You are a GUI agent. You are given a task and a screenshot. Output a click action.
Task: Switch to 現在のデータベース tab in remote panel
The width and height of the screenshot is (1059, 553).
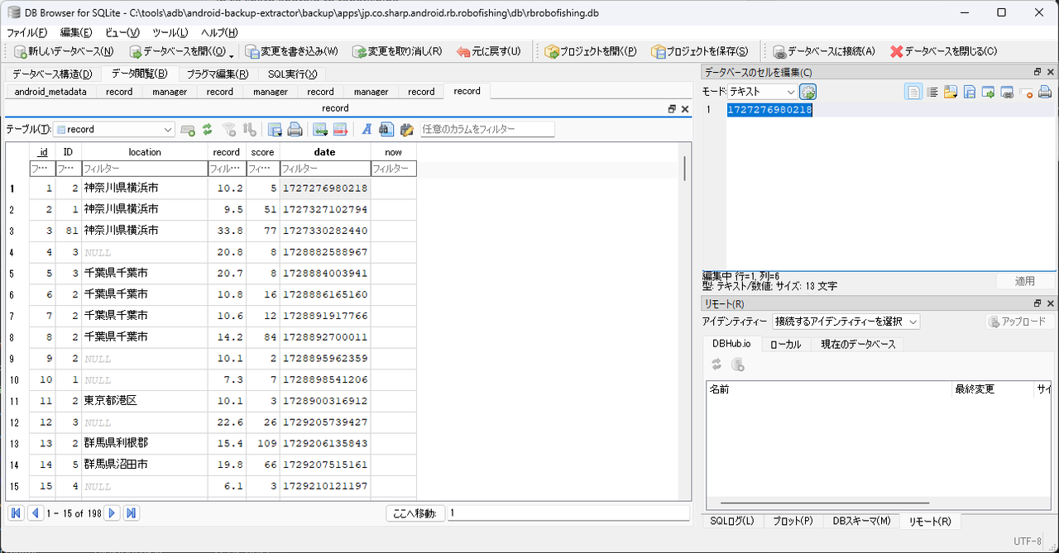tap(858, 344)
